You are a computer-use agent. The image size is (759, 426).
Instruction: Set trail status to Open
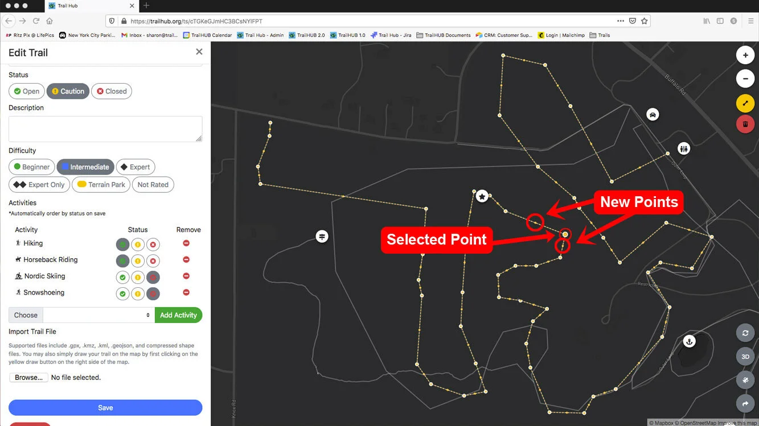[x=27, y=91]
